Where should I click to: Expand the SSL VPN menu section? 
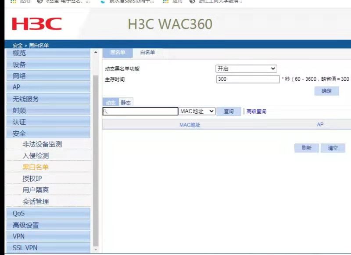tap(48, 248)
